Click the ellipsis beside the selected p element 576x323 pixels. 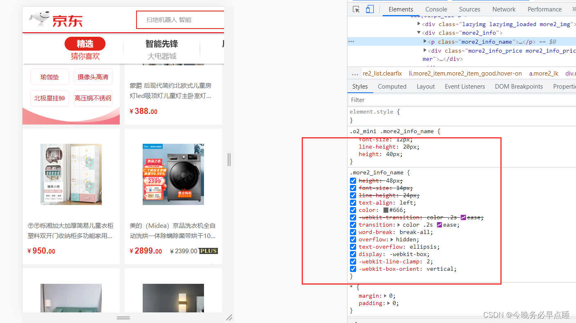pyautogui.click(x=351, y=42)
